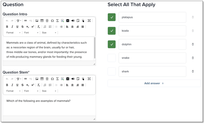Insert audio in the Question Stem toolbar
The width and height of the screenshot is (205, 124).
73,79
